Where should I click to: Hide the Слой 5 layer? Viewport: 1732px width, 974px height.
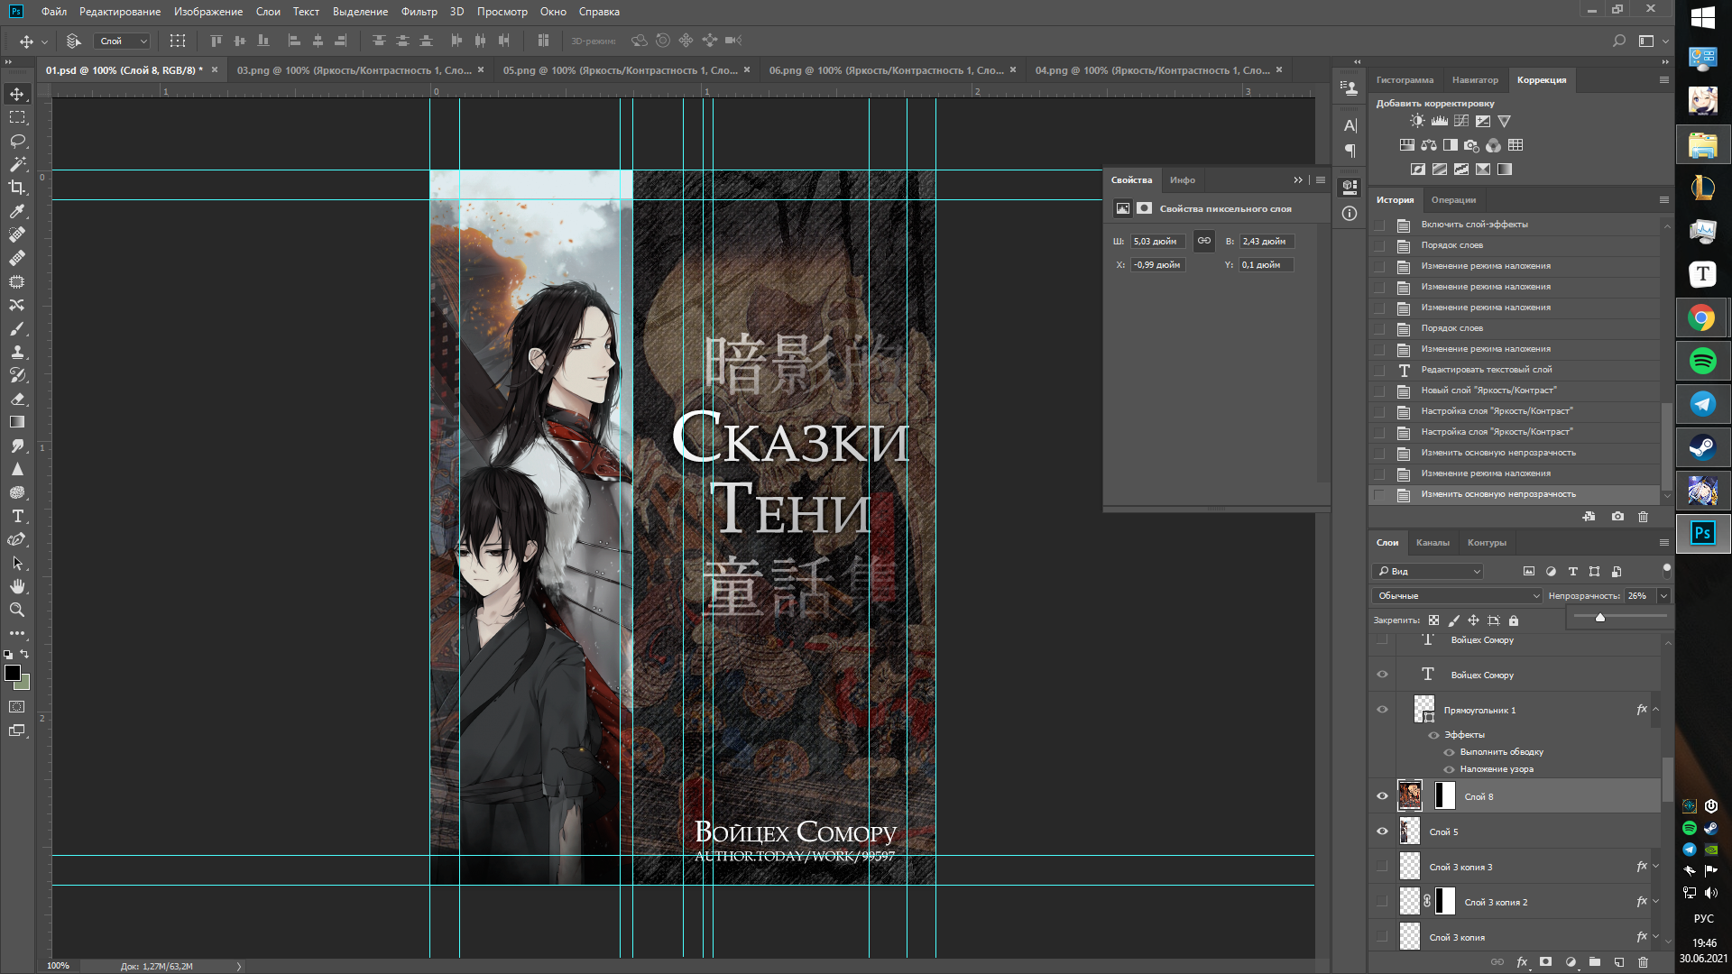click(x=1382, y=832)
